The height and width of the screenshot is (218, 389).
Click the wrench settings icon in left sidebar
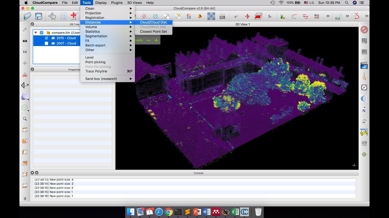click(x=25, y=29)
